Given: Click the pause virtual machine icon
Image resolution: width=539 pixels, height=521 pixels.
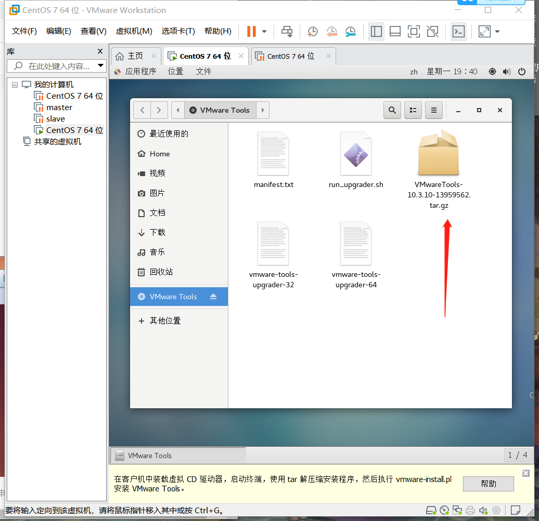Looking at the screenshot, I should 251,31.
